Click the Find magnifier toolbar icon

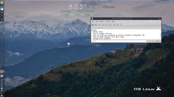pyautogui.click(x=114, y=25)
